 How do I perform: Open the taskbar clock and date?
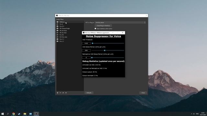tap(203, 114)
